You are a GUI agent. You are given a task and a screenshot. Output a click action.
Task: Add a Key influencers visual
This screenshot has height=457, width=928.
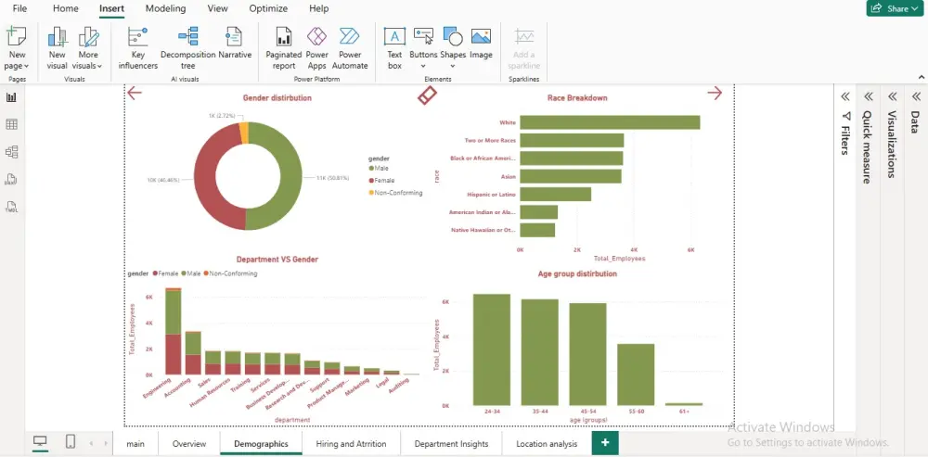coord(138,48)
